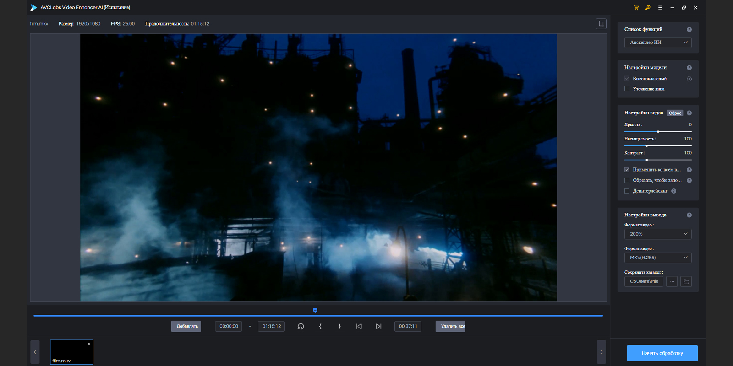The image size is (733, 366).
Task: Open the output folder icon
Action: 686,282
